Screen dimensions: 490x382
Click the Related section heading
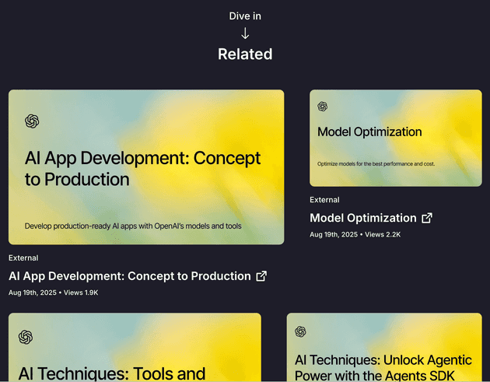coord(245,54)
